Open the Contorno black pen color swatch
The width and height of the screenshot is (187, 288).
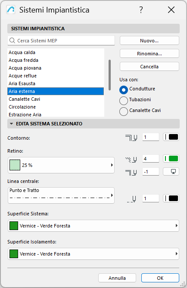(x=171, y=137)
